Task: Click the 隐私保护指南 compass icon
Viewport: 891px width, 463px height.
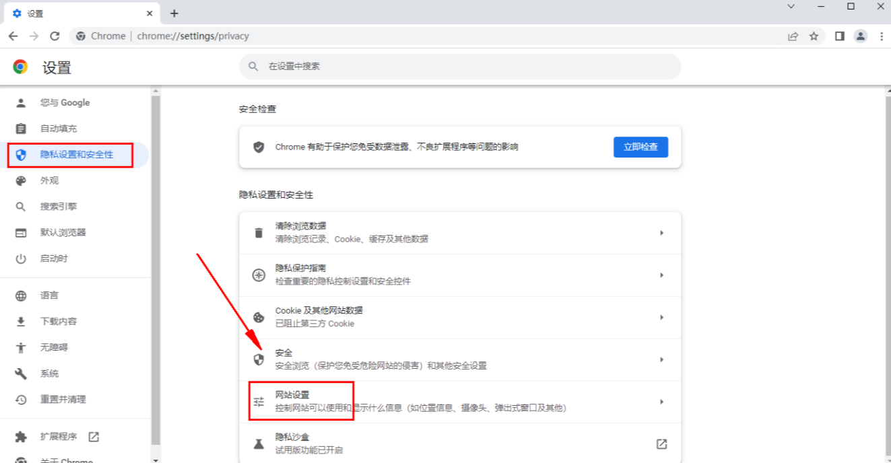Action: 259,275
